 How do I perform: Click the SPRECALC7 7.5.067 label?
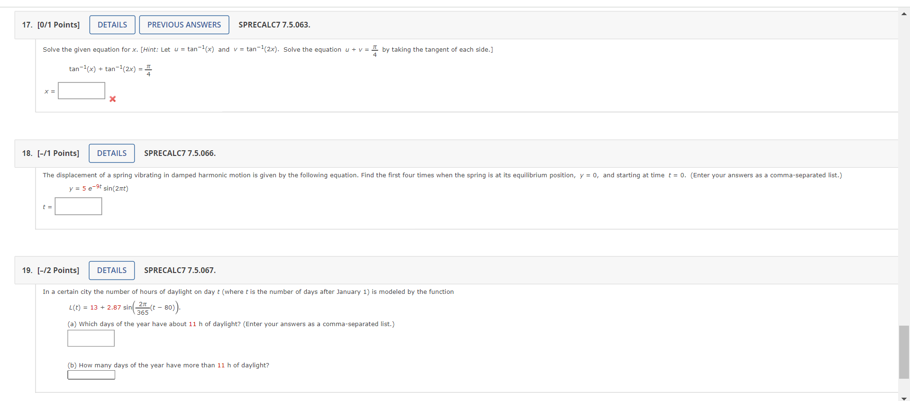click(179, 270)
